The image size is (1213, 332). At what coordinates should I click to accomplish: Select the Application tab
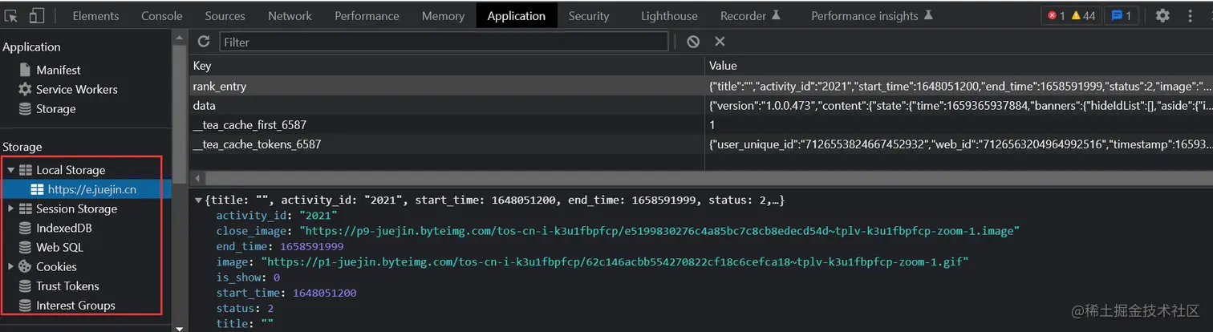coord(517,16)
